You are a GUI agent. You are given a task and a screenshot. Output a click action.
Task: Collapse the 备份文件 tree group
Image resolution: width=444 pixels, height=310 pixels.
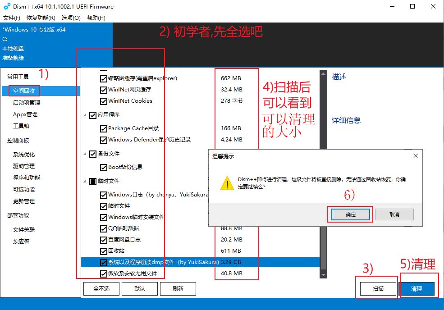(85, 154)
